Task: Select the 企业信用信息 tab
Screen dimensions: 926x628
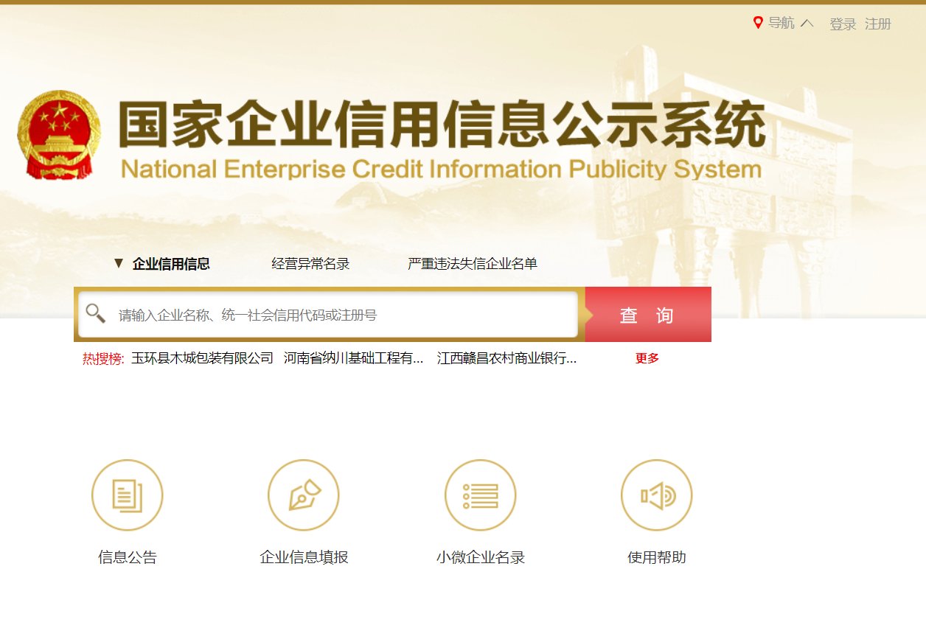Action: click(171, 264)
